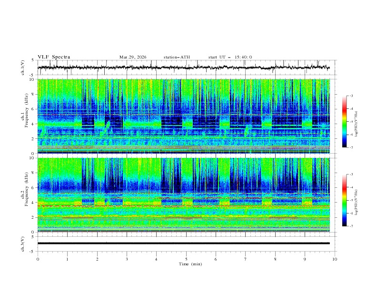The image size is (377, 291).
Task: Click the ch.2 spectrogram panel
Action: [184, 195]
